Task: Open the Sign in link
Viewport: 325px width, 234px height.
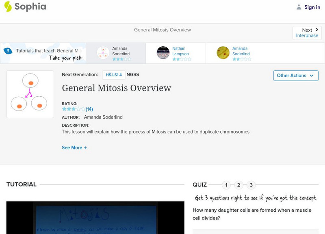Action: coord(312,7)
